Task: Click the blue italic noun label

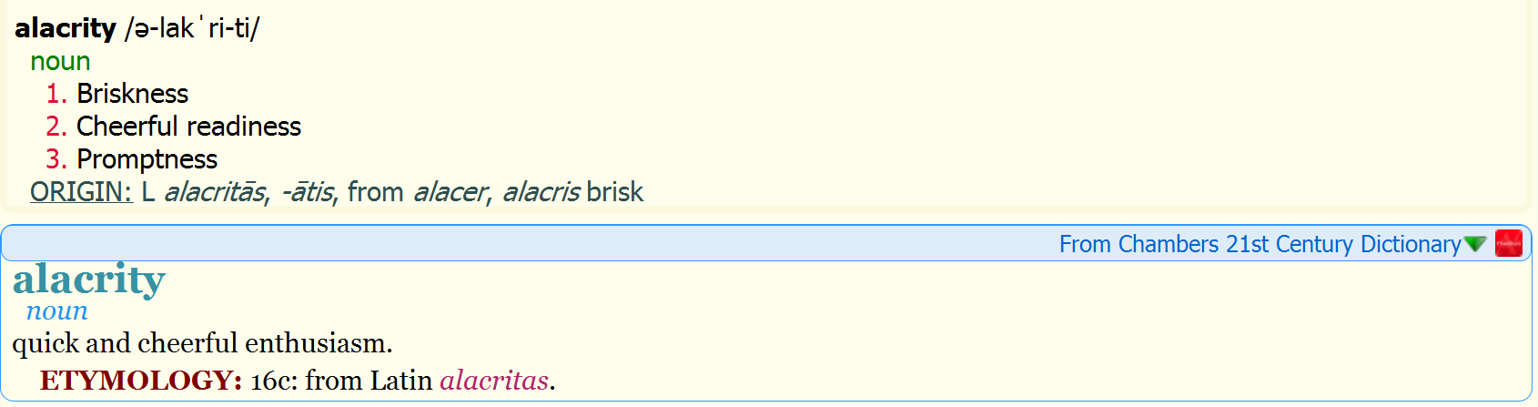Action: pos(56,311)
